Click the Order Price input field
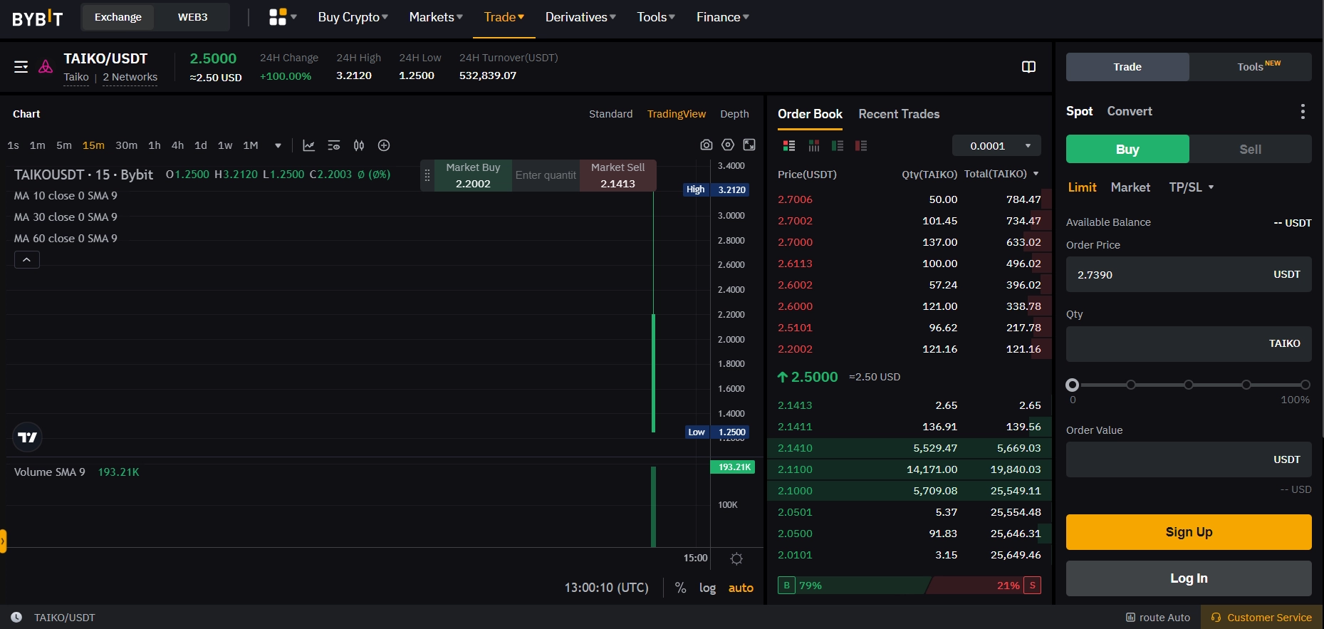 1189,274
